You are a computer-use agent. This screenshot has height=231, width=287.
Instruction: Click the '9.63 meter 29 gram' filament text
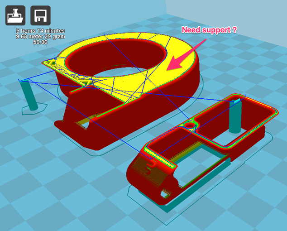[x=40, y=36]
